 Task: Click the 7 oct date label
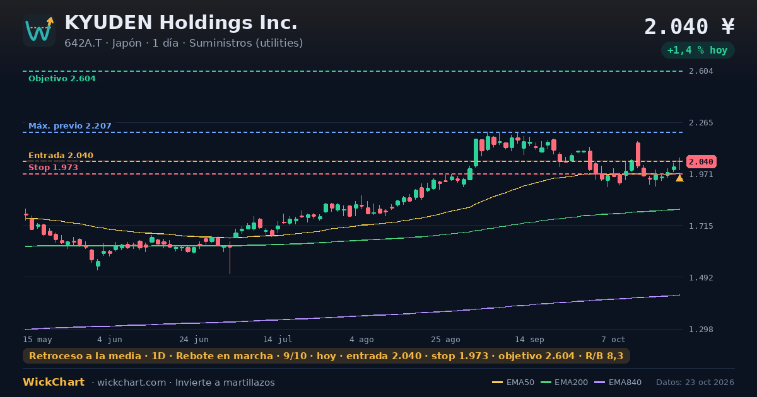(613, 339)
